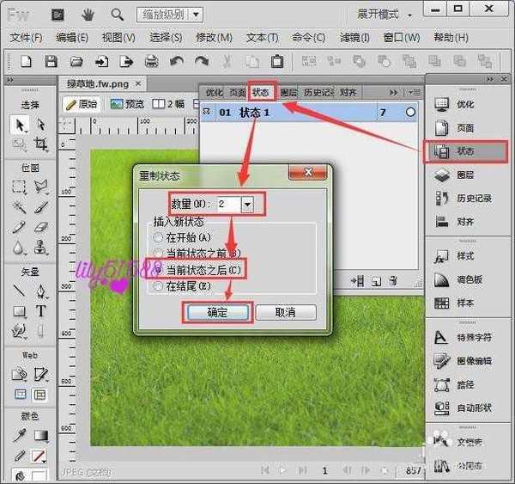Select the Crop tool

point(40,145)
